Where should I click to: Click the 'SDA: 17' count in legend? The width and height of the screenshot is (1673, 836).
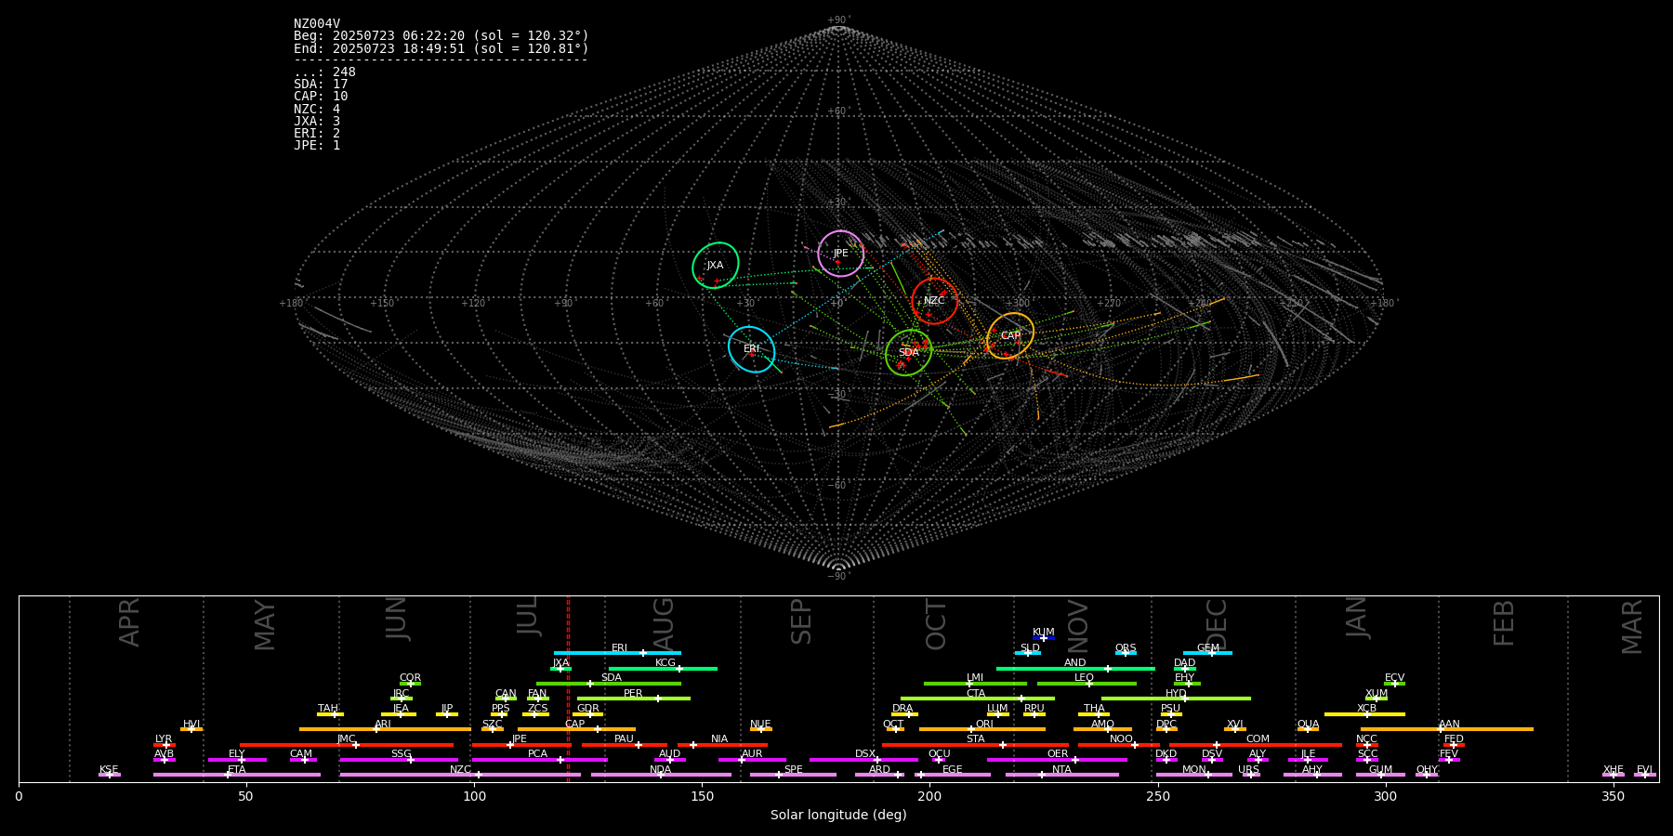pyautogui.click(x=321, y=85)
